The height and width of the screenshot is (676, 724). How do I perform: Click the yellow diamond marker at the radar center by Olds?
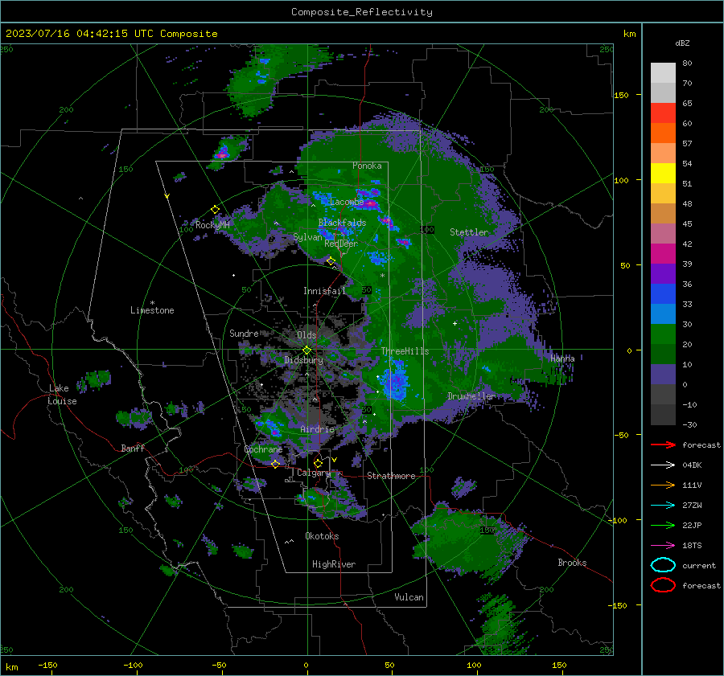[x=306, y=350]
